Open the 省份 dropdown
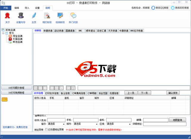 tap(56, 124)
